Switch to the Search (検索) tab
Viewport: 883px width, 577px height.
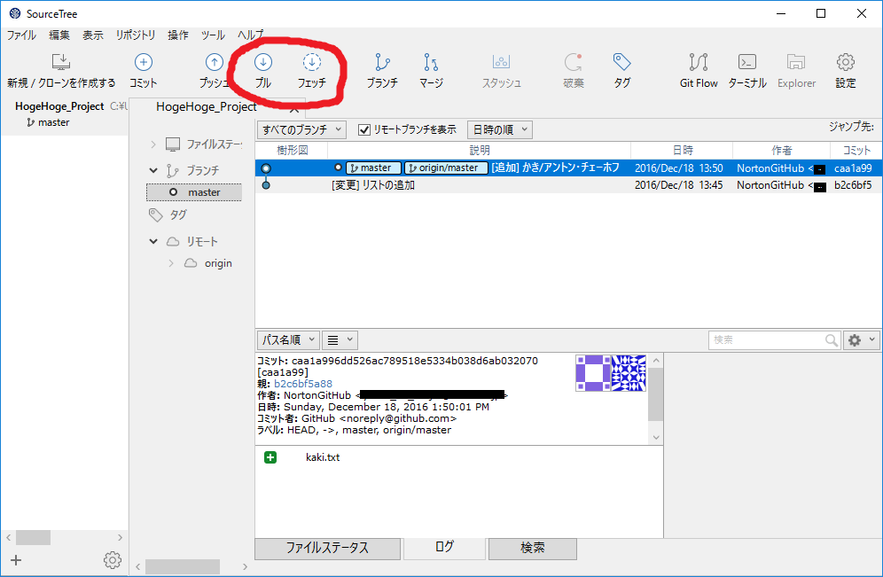(x=532, y=548)
